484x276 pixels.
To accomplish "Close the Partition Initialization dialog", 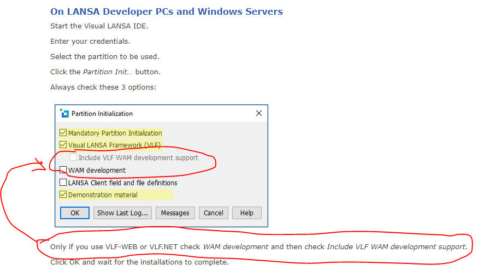I will pos(259,113).
